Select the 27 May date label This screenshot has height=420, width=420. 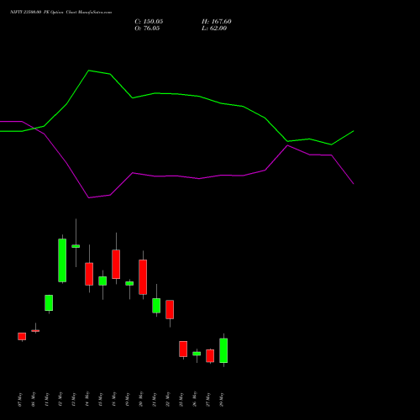point(208,400)
